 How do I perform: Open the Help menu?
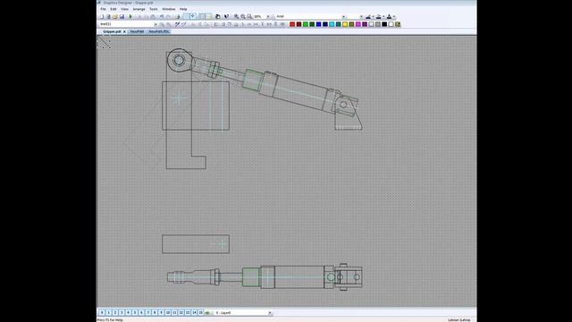point(183,9)
